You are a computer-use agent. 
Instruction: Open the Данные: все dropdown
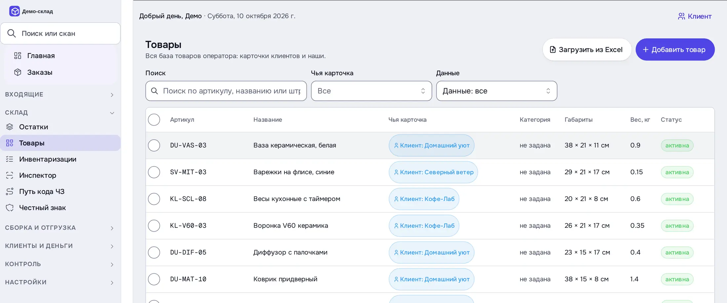(497, 91)
